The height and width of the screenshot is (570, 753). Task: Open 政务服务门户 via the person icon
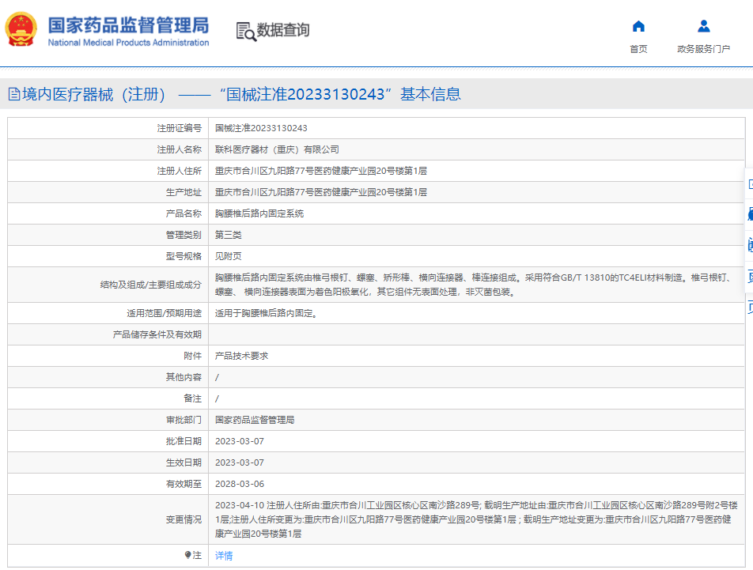coord(703,26)
